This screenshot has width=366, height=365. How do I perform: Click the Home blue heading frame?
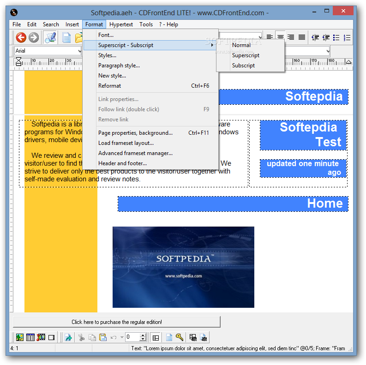[233, 204]
